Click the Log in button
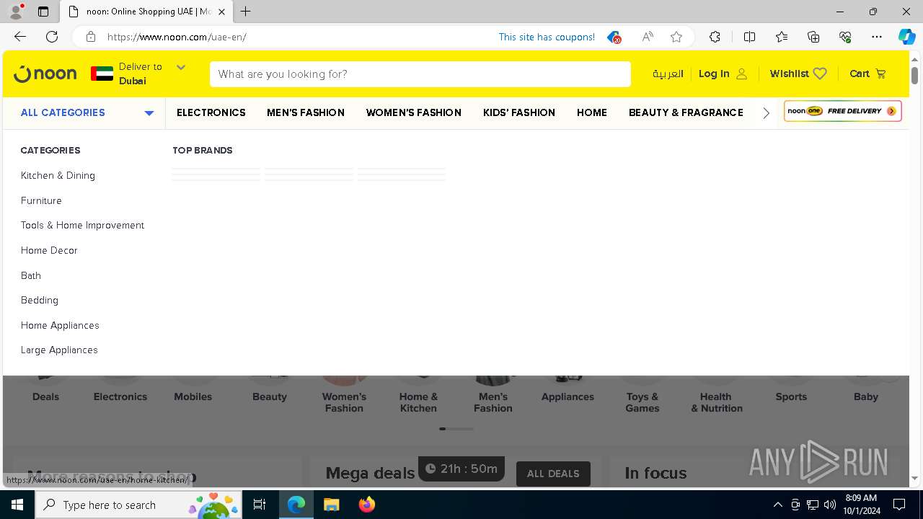The image size is (923, 519). pyautogui.click(x=723, y=74)
